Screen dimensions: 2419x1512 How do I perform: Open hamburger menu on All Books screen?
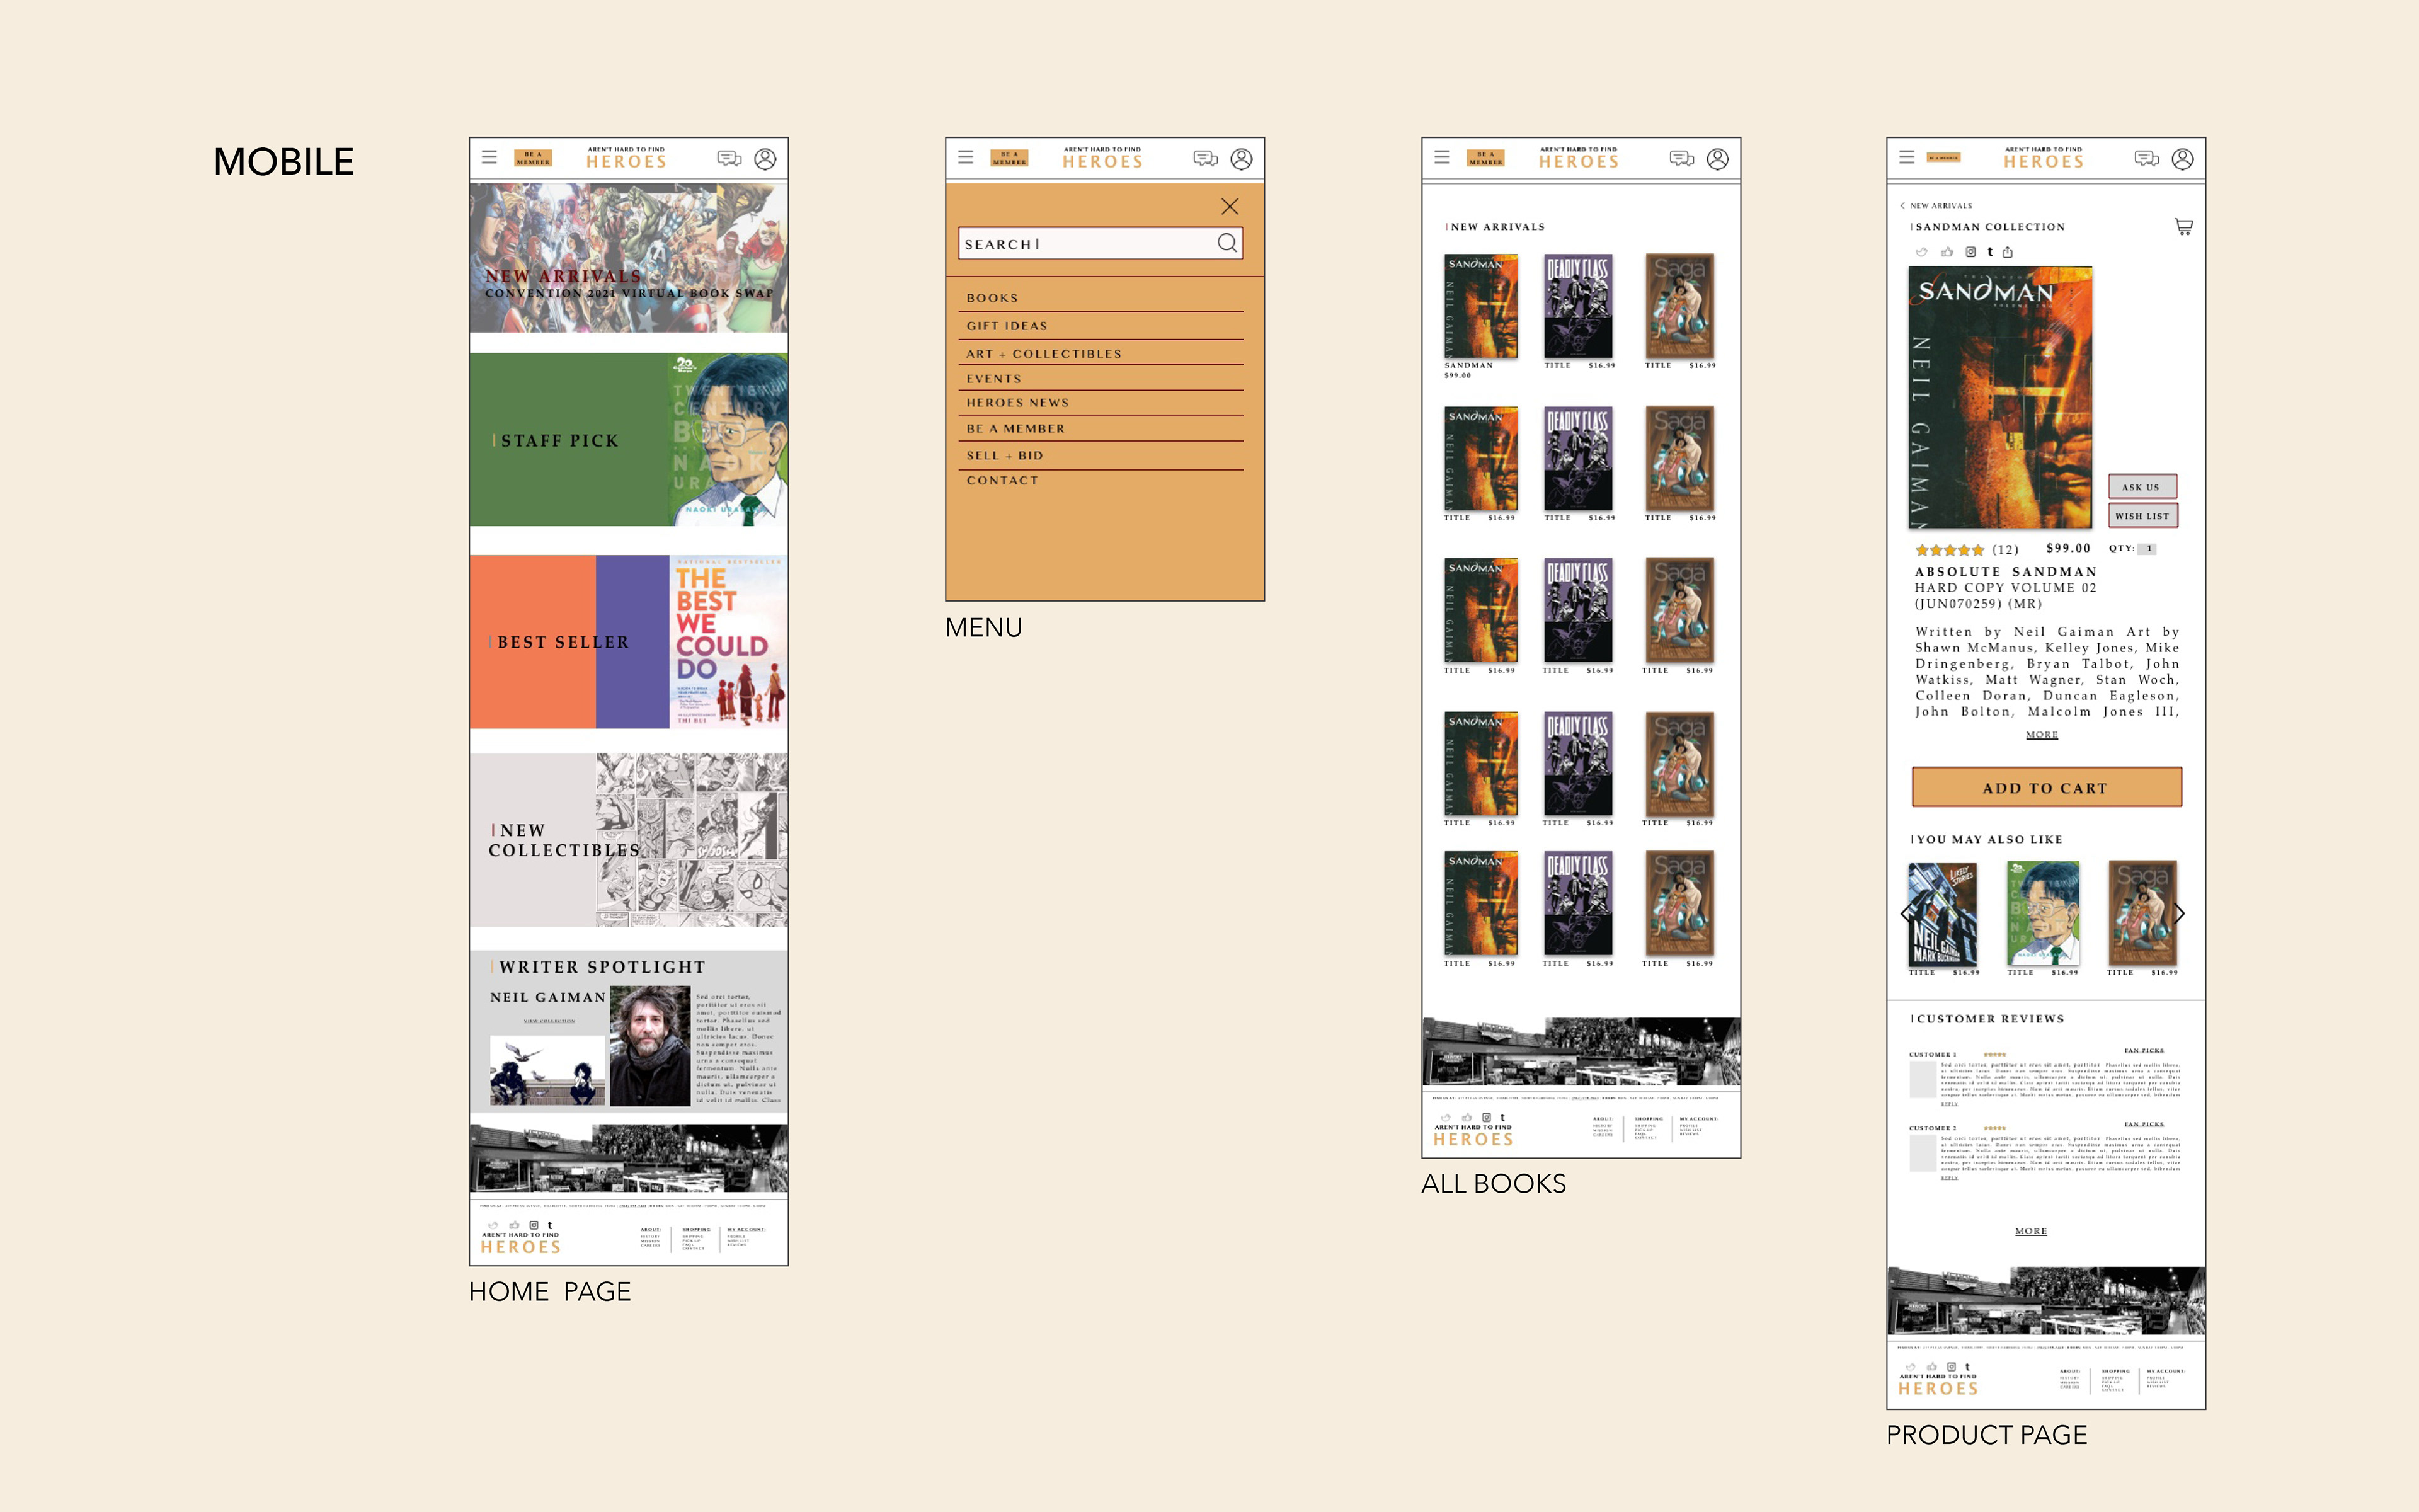tap(1441, 157)
